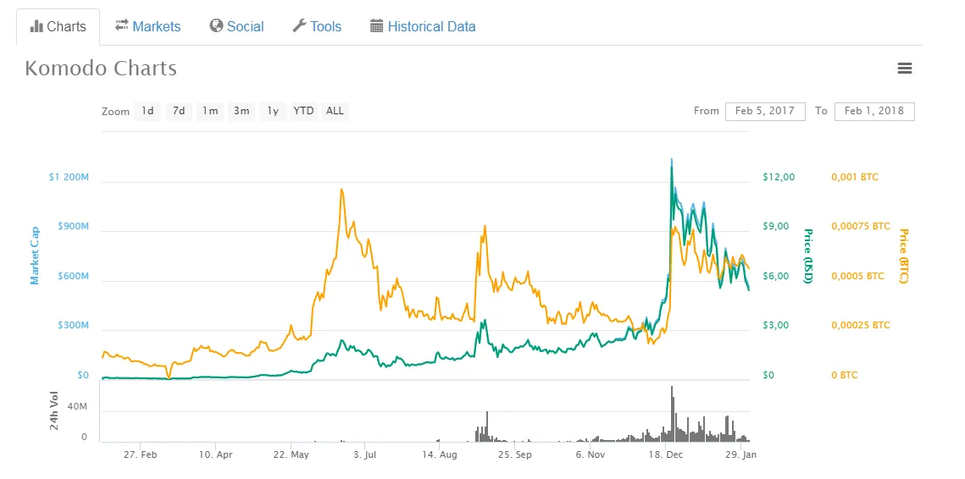Click the Zoom label before 1d

[116, 112]
